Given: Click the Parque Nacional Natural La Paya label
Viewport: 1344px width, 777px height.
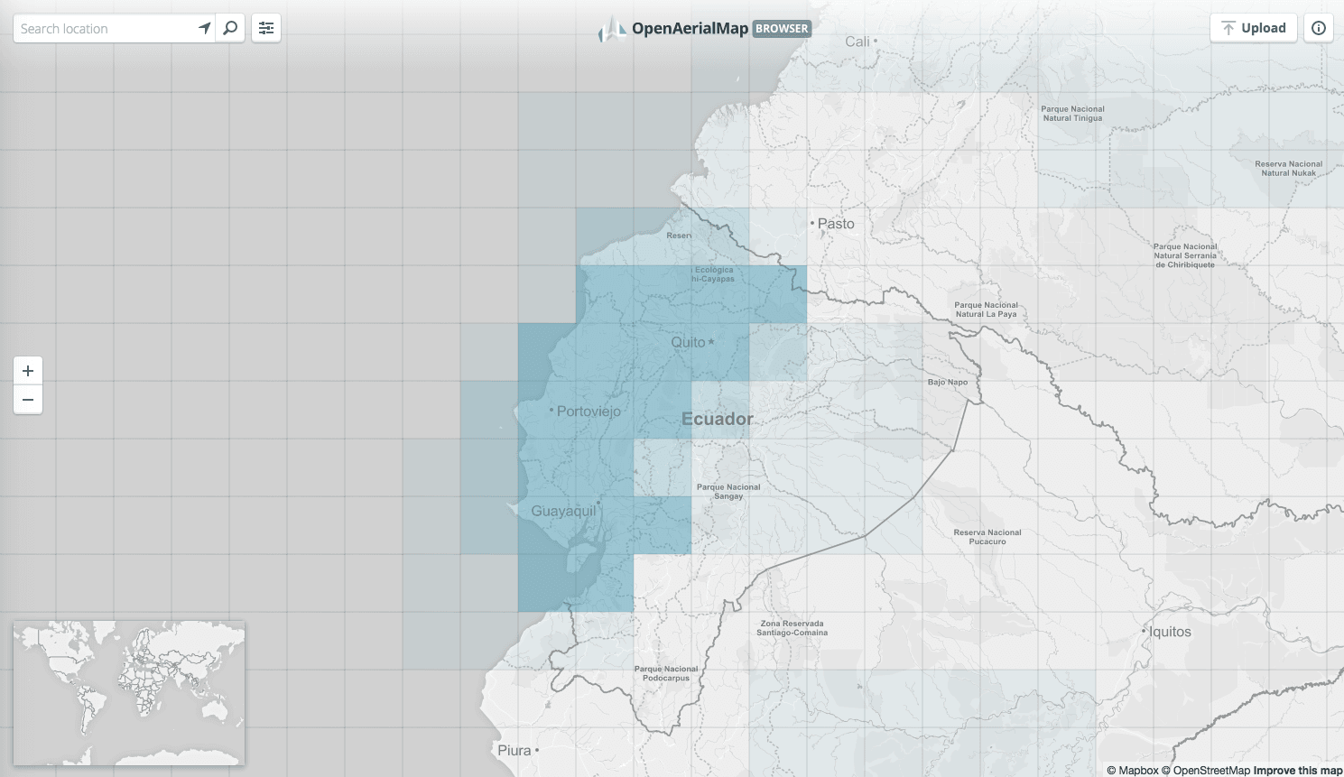Looking at the screenshot, I should (987, 310).
